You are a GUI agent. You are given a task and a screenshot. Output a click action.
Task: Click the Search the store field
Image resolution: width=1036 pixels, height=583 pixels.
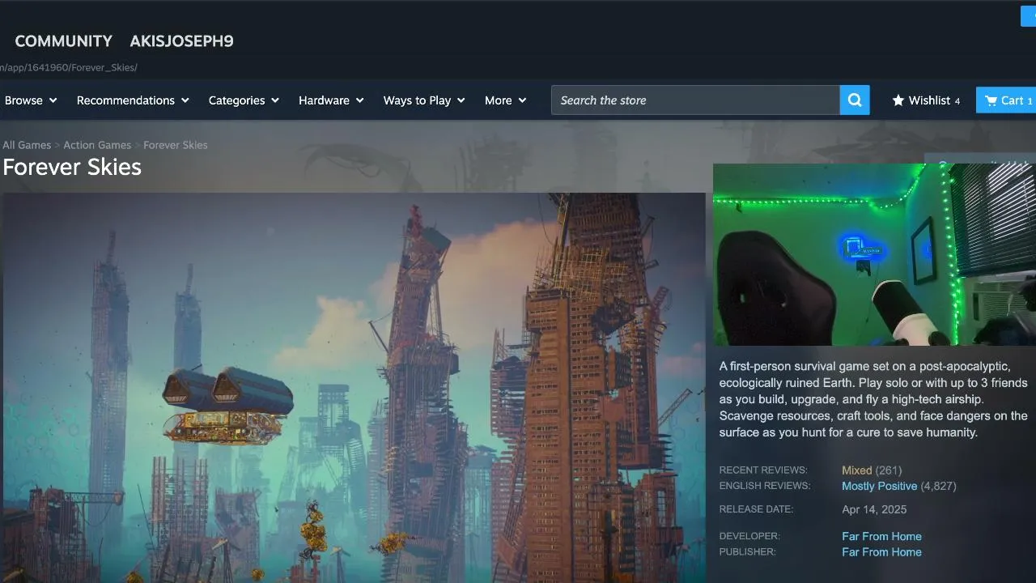(x=695, y=100)
